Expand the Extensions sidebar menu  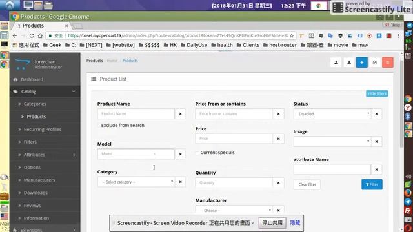click(45, 230)
